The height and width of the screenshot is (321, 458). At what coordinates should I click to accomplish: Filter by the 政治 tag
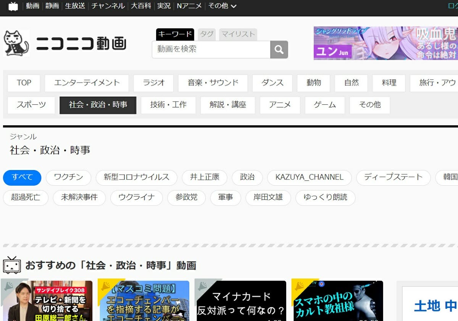(x=247, y=178)
